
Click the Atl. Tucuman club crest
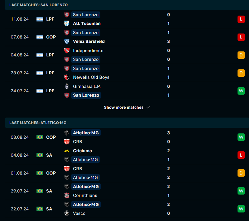point(67,24)
